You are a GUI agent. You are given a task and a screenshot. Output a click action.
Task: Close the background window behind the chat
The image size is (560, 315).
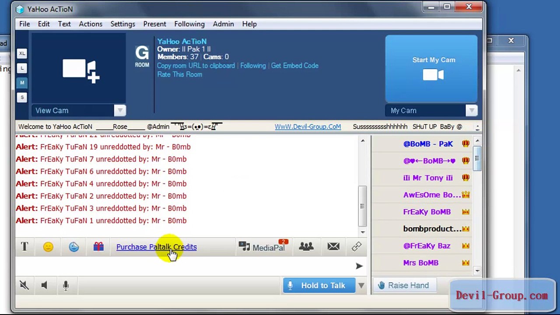coord(511,41)
